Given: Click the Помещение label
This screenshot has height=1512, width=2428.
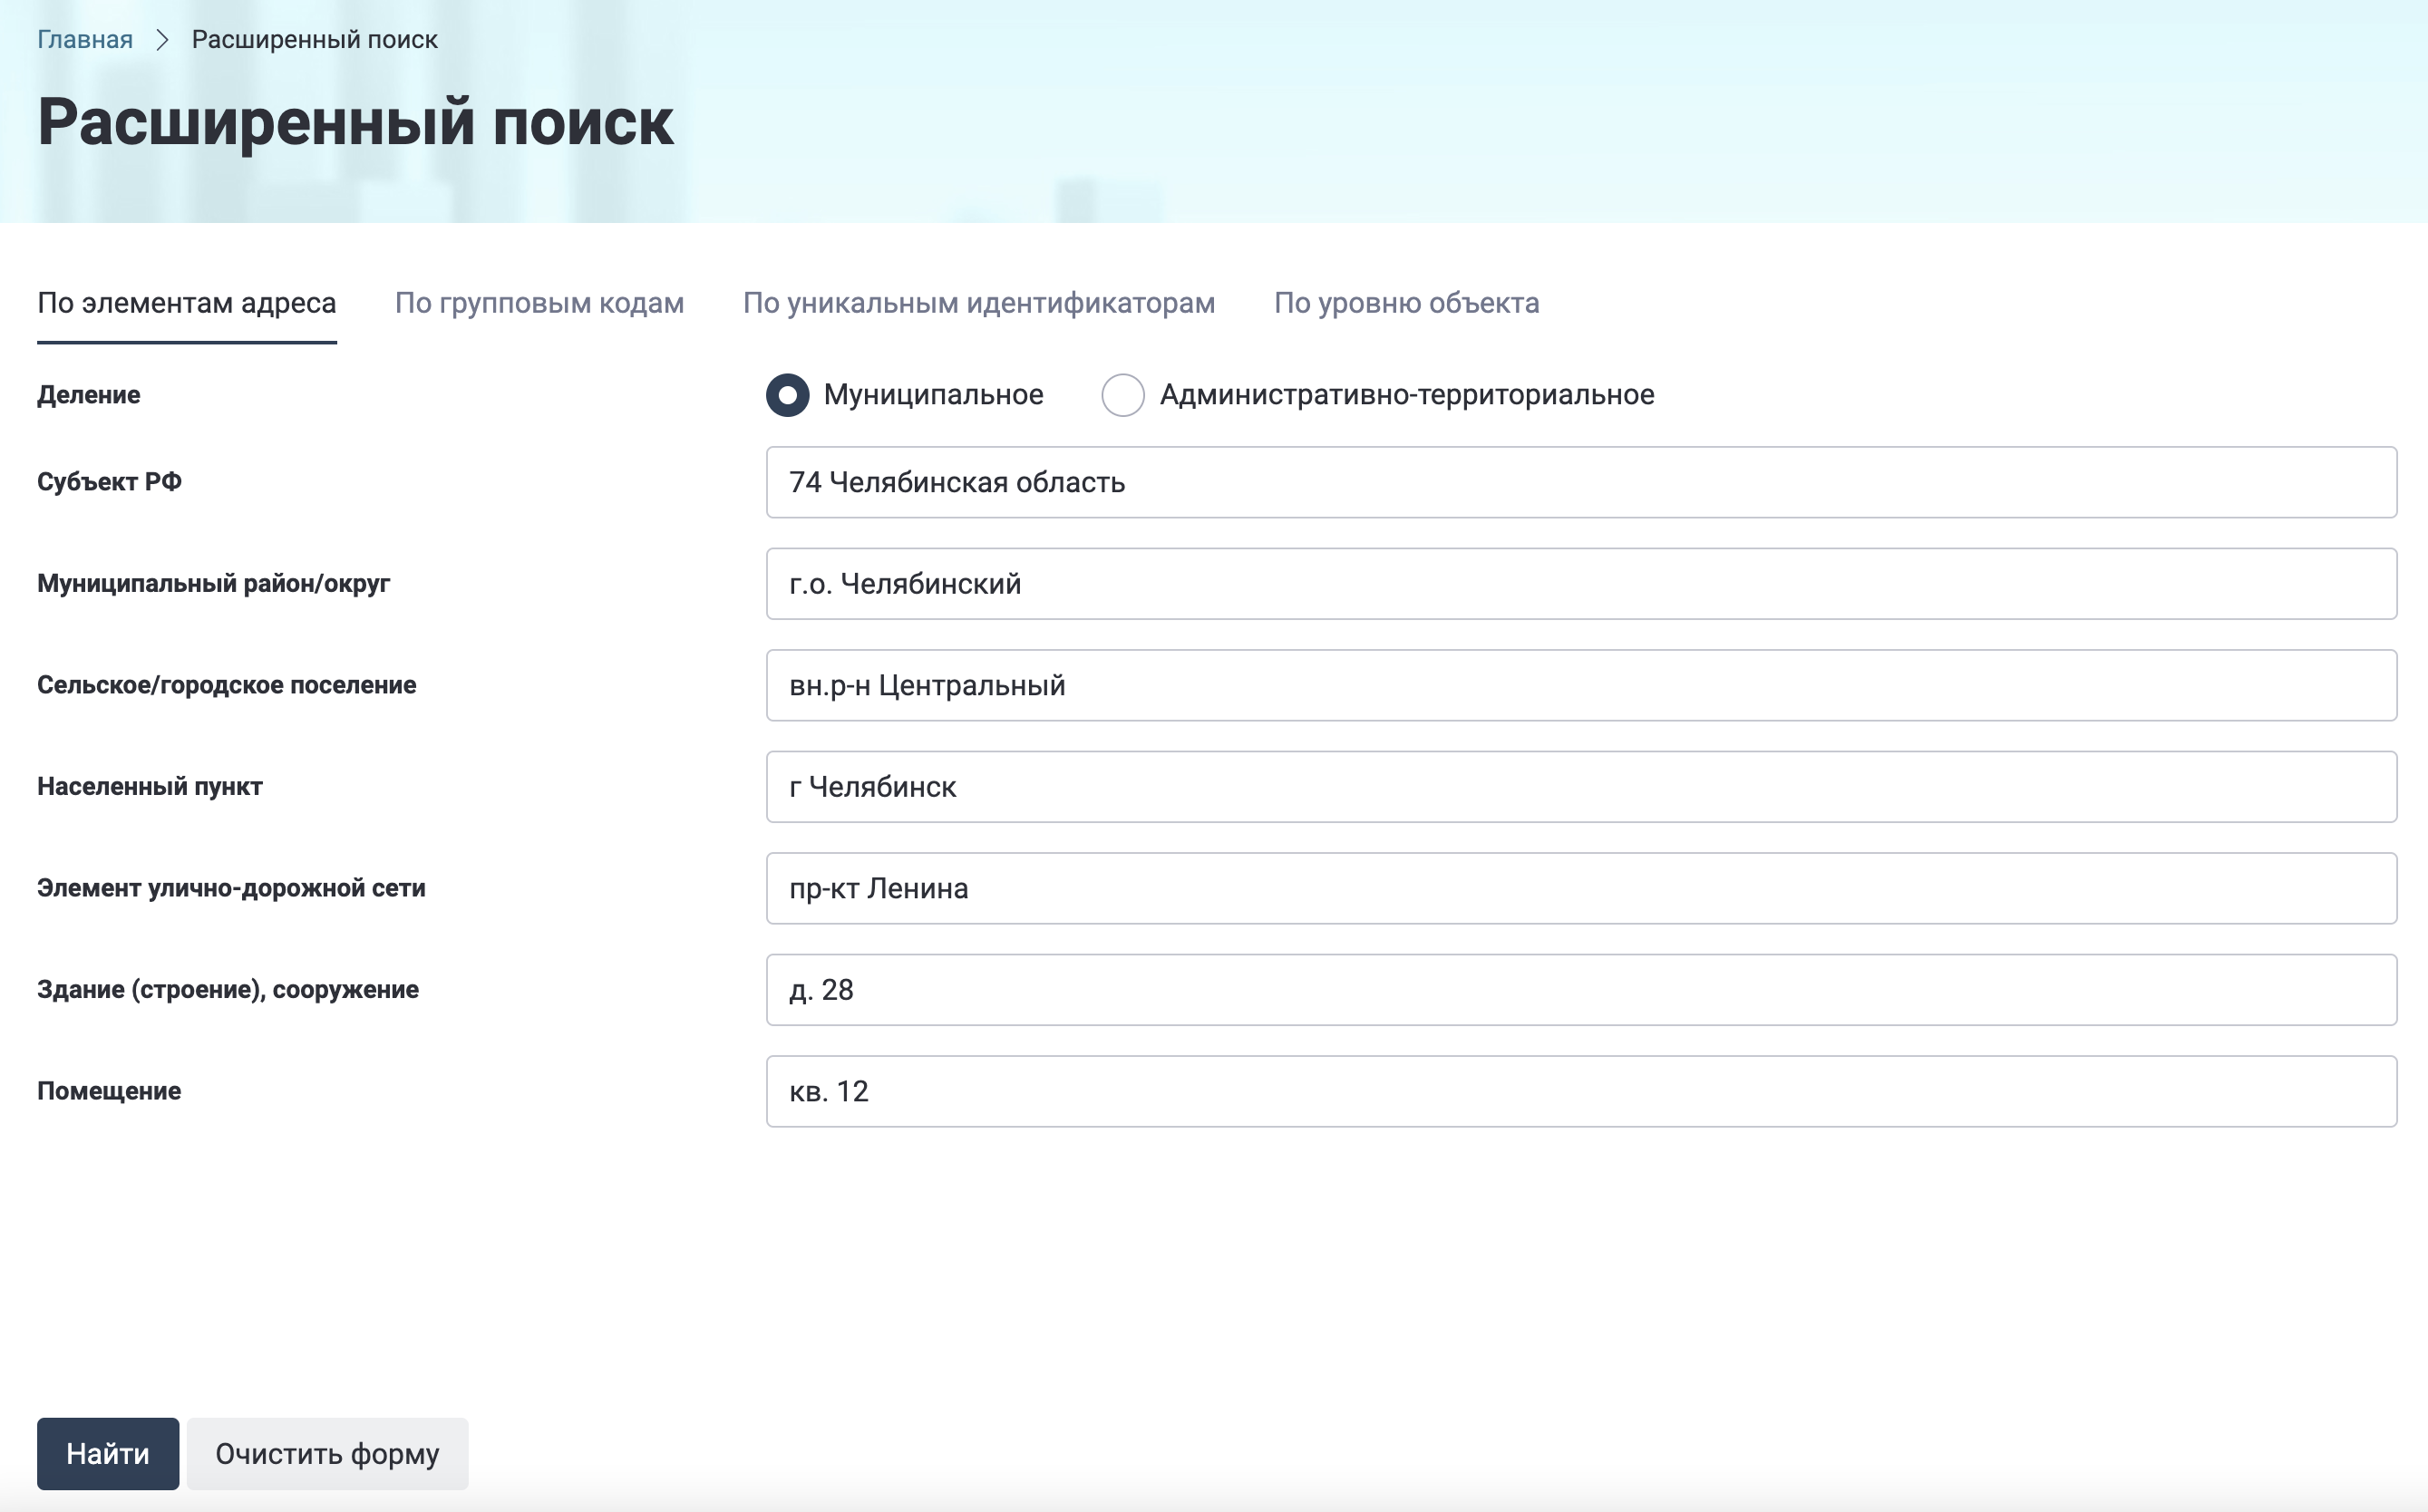Looking at the screenshot, I should (109, 1091).
